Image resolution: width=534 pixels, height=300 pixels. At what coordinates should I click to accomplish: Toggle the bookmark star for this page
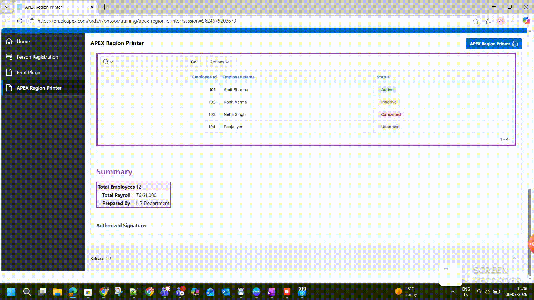[476, 21]
